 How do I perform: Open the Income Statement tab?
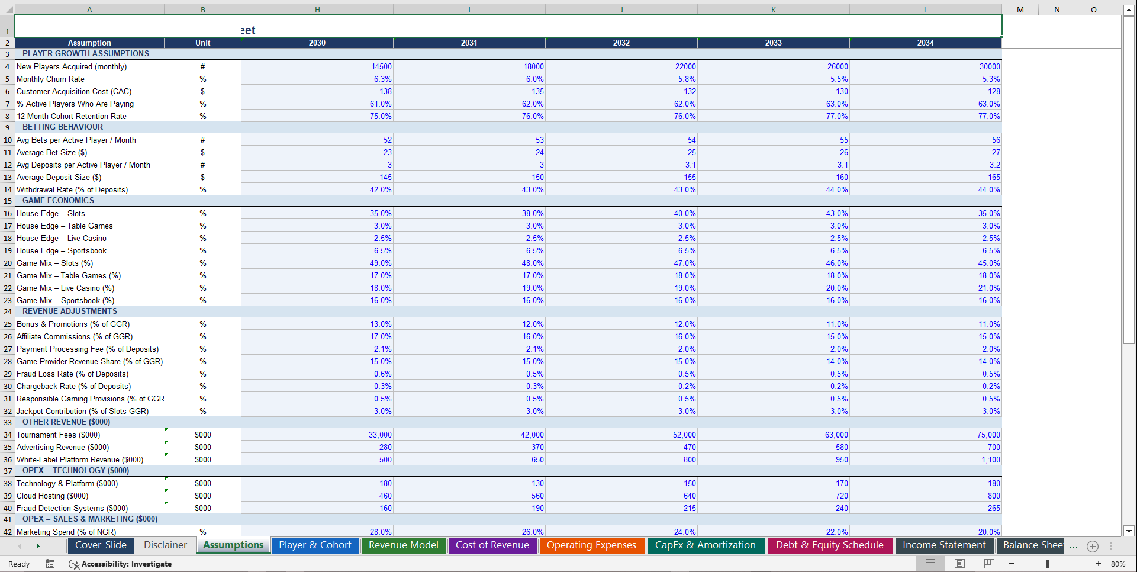coord(944,545)
